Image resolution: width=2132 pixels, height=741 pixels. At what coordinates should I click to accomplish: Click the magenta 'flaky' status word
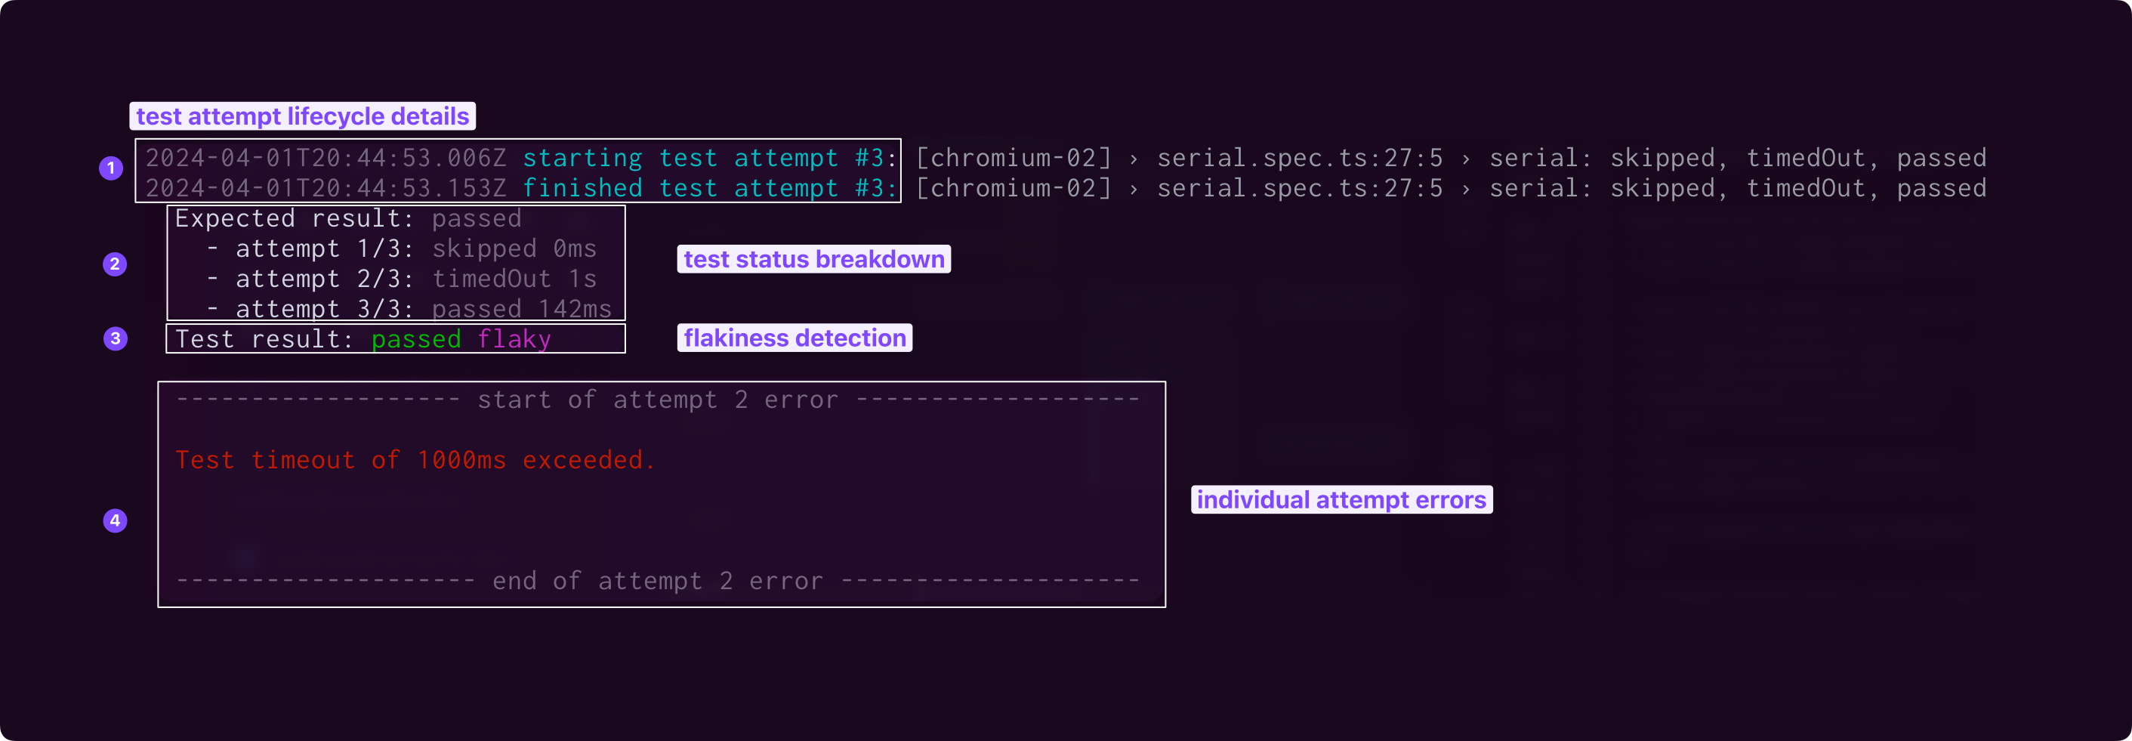[x=514, y=339]
